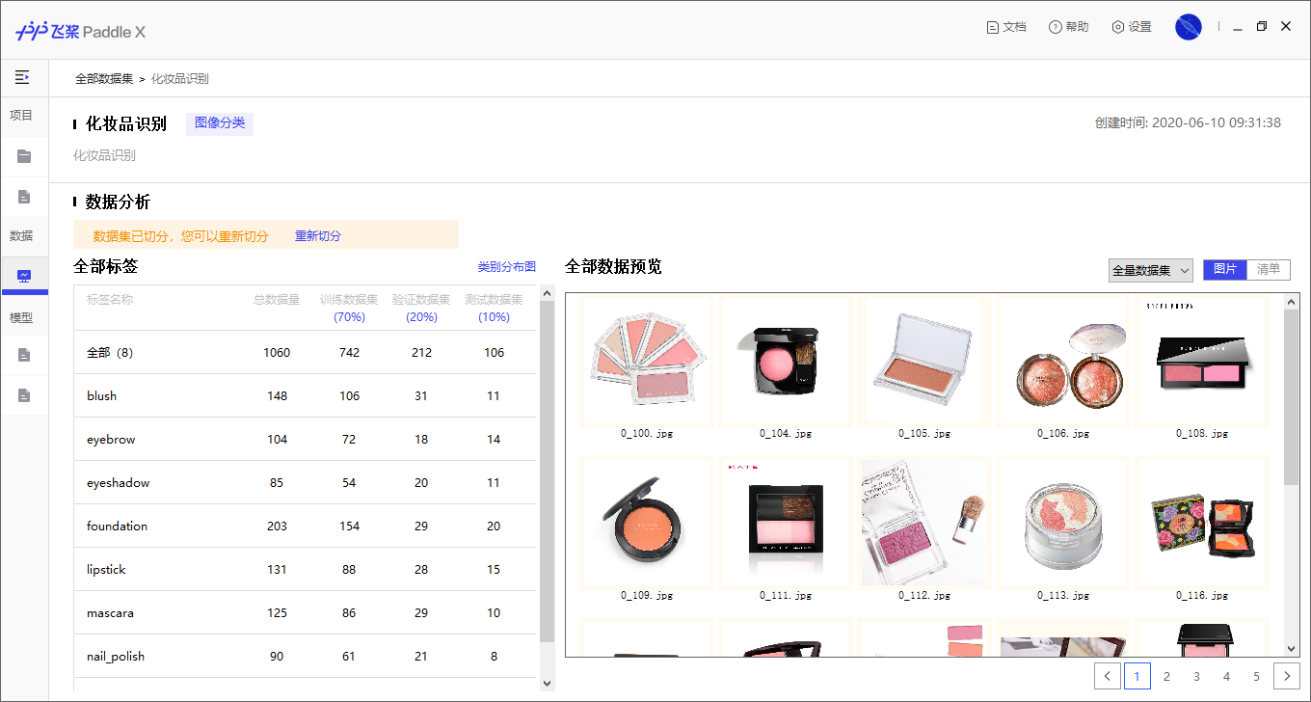Image resolution: width=1311 pixels, height=702 pixels.
Task: Go to page 3
Action: pos(1197,676)
